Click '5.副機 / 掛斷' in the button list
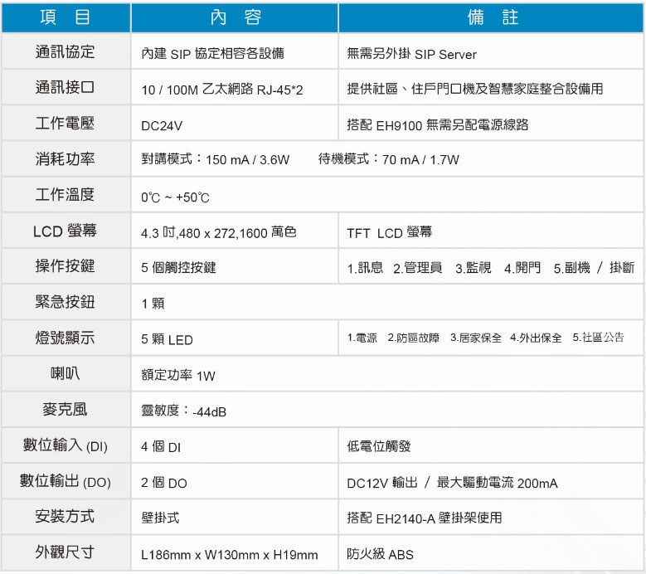Screen dimensions: 646x574 (594, 268)
